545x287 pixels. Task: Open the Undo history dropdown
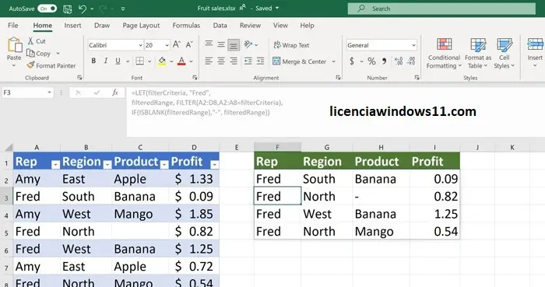[x=92, y=9]
